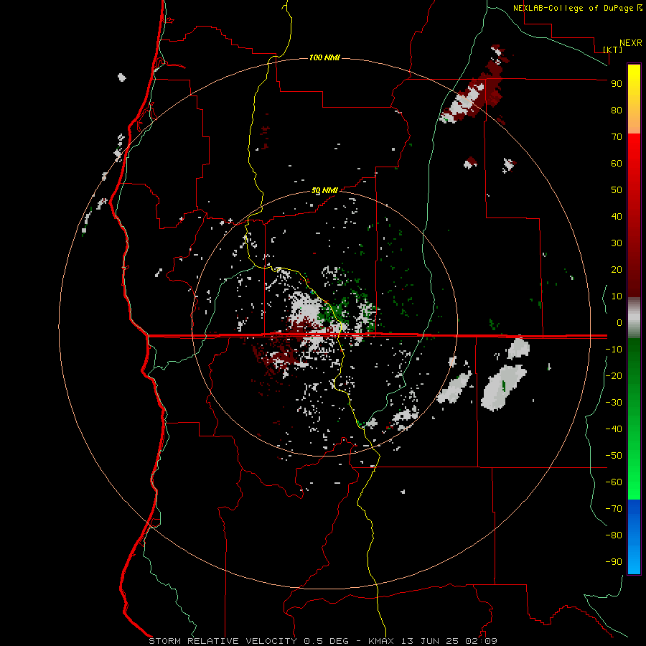Image resolution: width=646 pixels, height=646 pixels.
Task: Click the -60 value on the velocity scale
Action: [614, 482]
